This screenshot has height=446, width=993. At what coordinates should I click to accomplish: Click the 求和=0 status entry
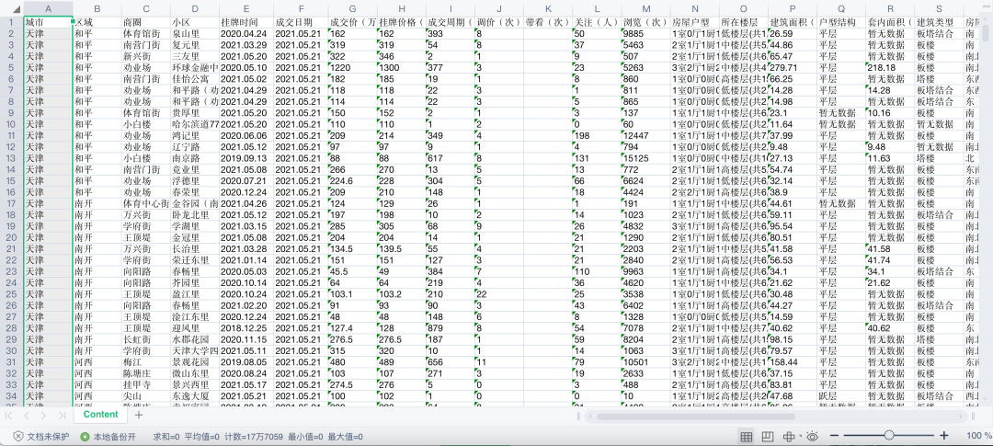[165, 437]
